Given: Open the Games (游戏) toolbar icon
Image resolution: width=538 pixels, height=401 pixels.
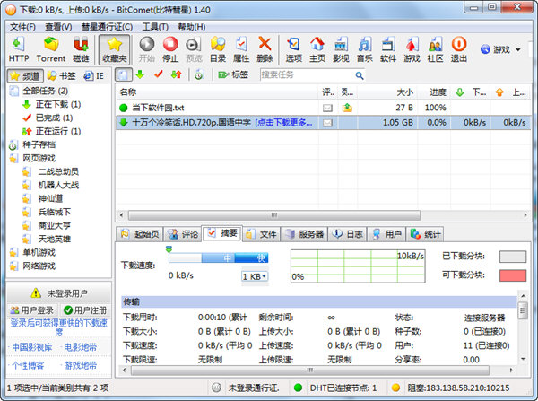Looking at the screenshot, I should [412, 49].
